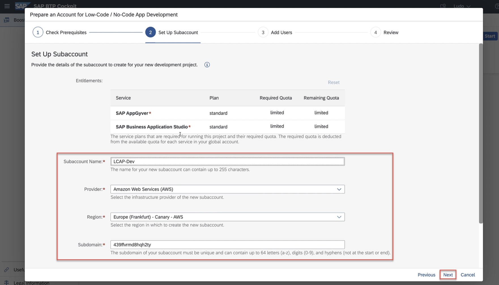The image size is (499, 285).
Task: Click the Subaccount Name input field
Action: (x=227, y=161)
